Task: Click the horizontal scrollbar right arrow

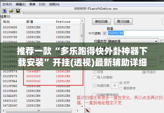Action: 78,111
